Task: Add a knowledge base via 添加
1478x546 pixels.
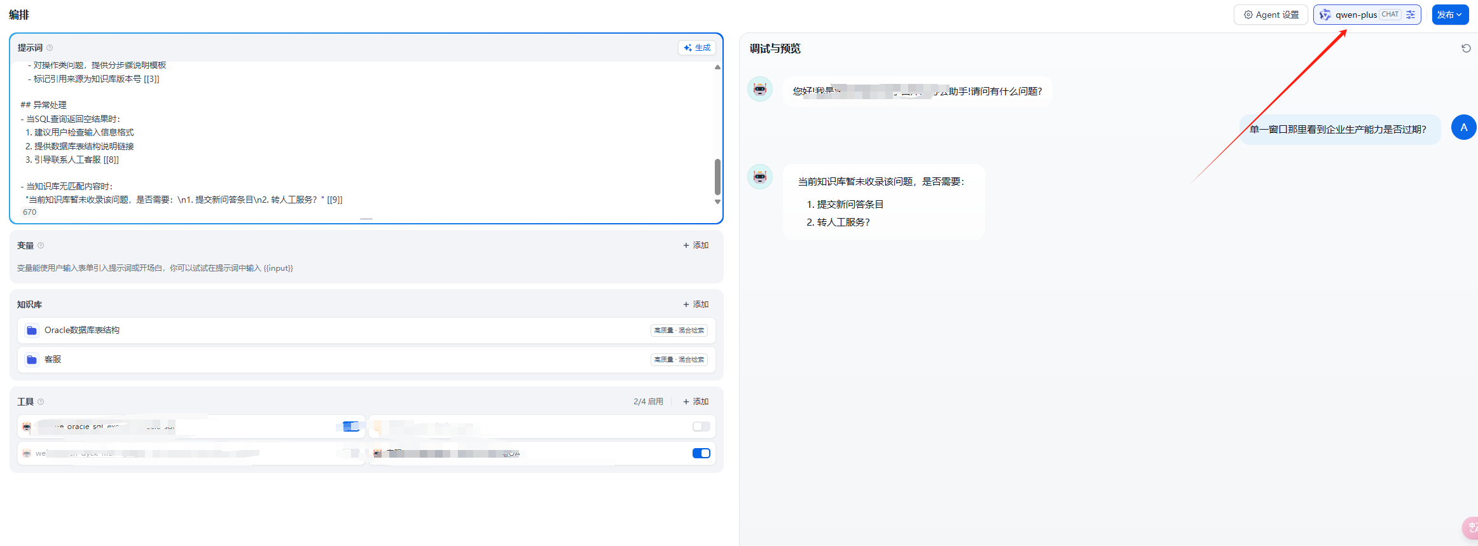Action: (696, 304)
